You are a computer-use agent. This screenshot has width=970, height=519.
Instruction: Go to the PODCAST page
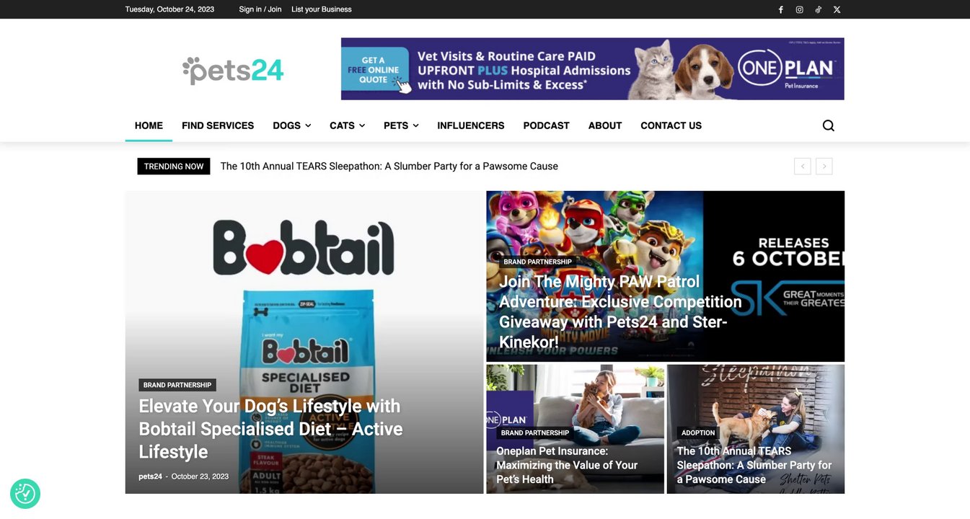(x=546, y=125)
